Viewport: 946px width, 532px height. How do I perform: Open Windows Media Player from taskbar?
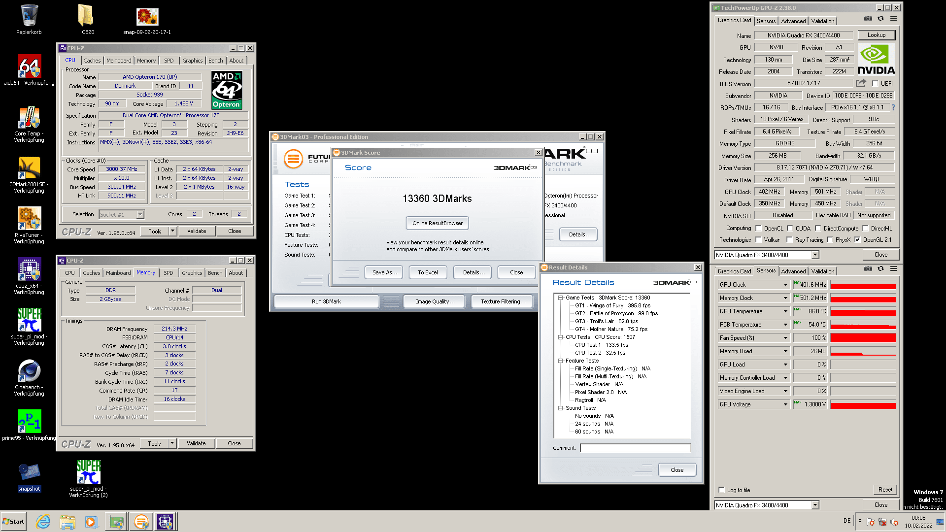[x=91, y=522]
